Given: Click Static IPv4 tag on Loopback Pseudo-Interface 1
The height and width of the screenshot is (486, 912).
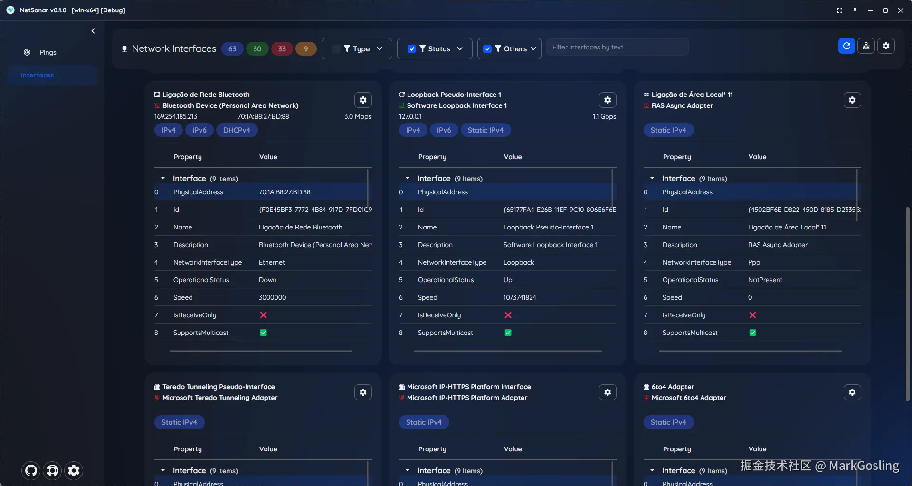Looking at the screenshot, I should (x=485, y=130).
